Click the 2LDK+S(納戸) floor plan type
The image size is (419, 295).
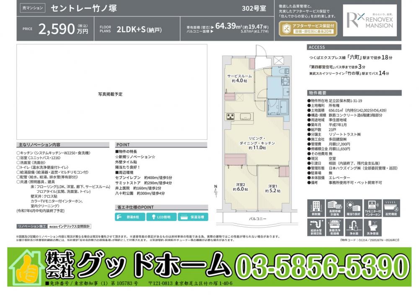[139, 29]
